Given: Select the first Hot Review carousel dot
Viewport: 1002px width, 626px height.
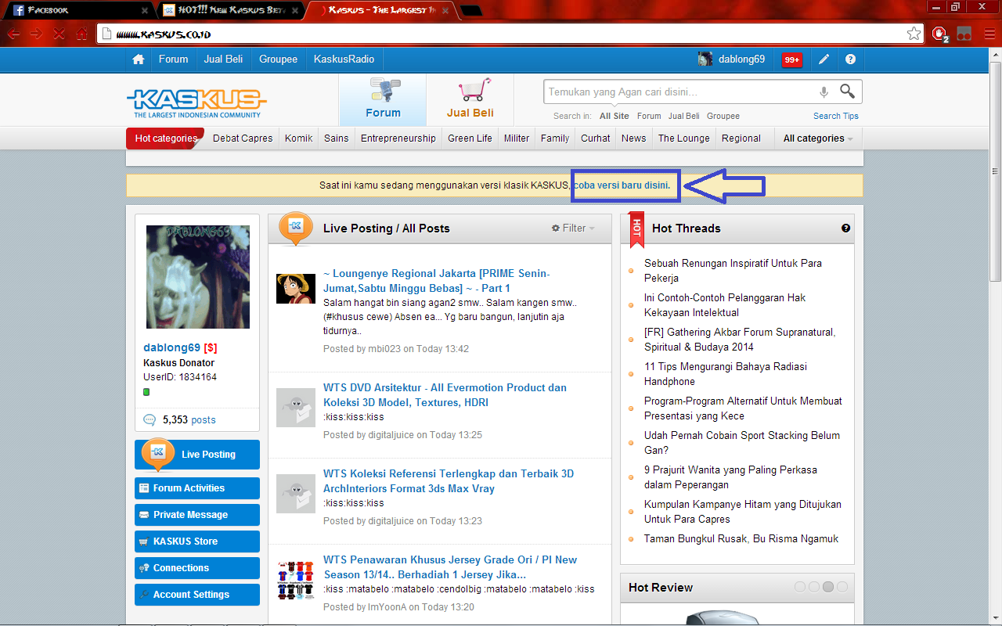Looking at the screenshot, I should click(799, 587).
